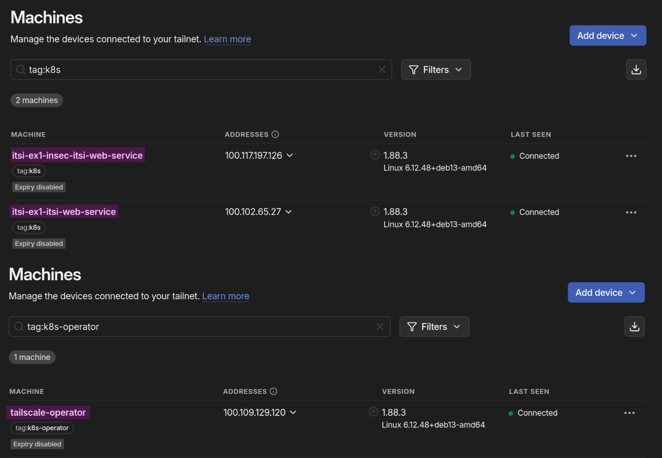Open the itsi-ex1-insec-itsi-web-service machine link

(x=77, y=155)
